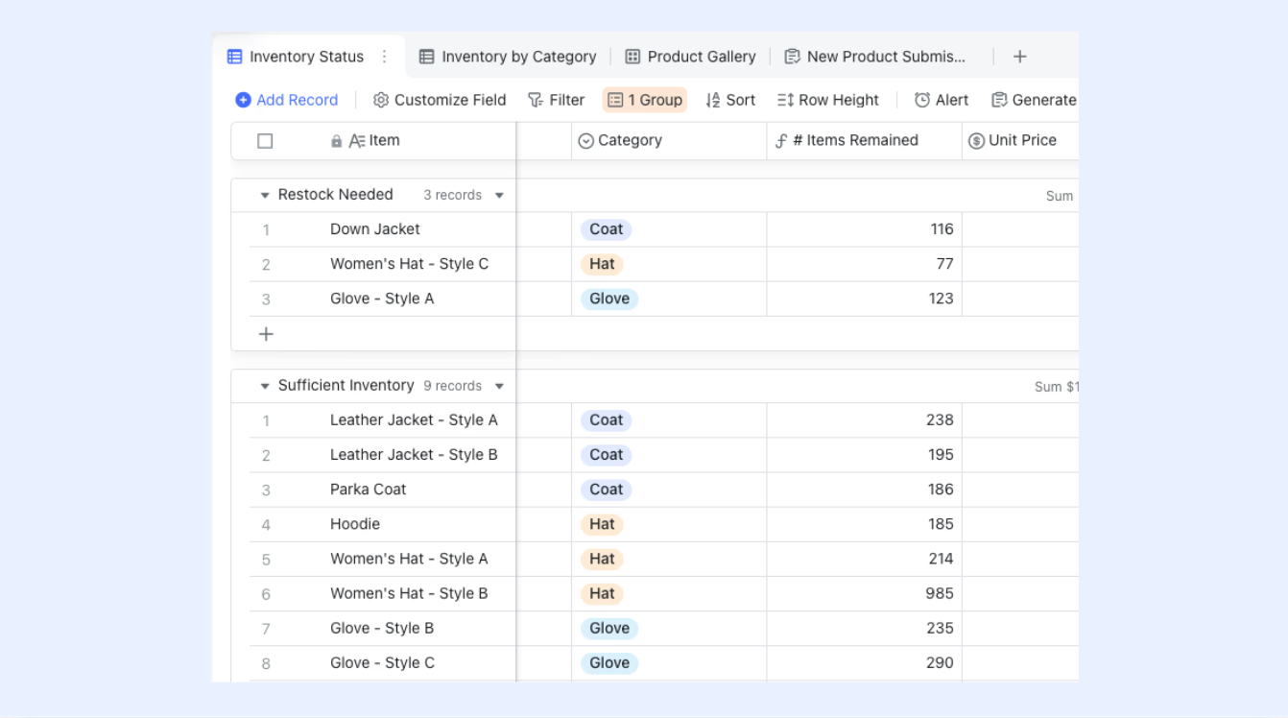Open Customize Field settings
The image size is (1288, 718).
pyautogui.click(x=440, y=100)
